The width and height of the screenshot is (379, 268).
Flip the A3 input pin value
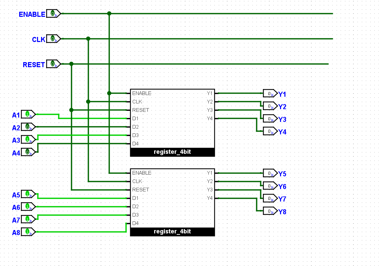point(28,139)
